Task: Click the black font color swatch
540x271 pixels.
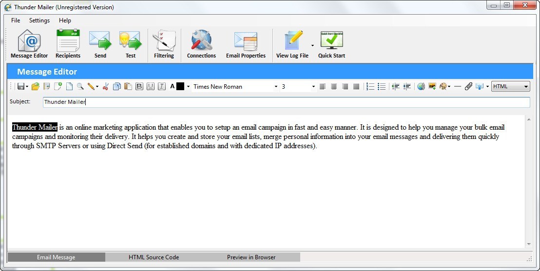Action: [x=180, y=86]
